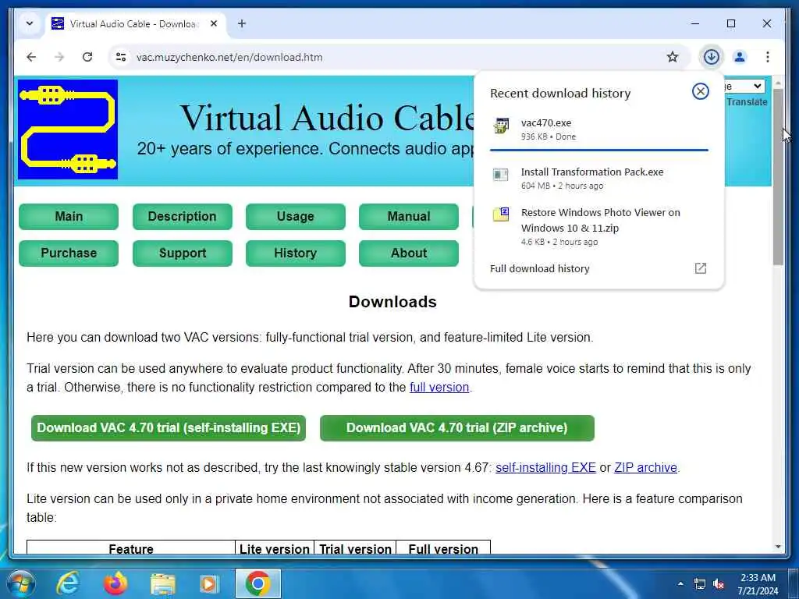
Task: Click the Virtual Audio Cable logo image
Action: (x=68, y=129)
